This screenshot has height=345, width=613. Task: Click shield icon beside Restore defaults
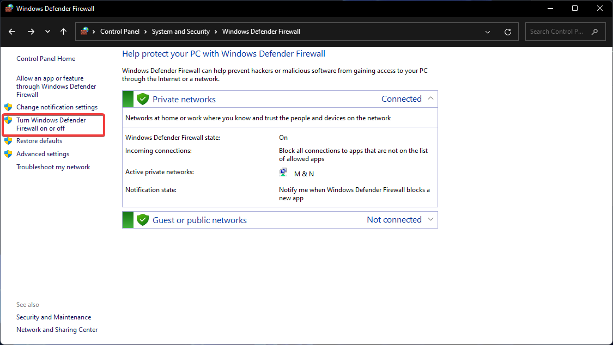click(8, 141)
